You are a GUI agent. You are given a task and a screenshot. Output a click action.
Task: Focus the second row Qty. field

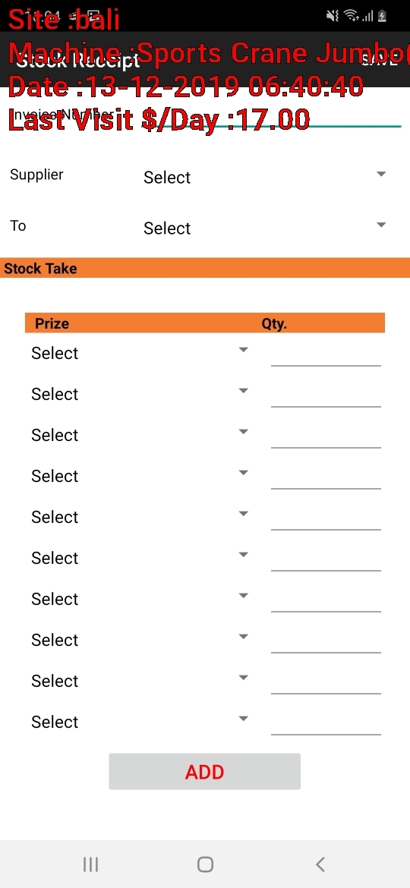[326, 394]
